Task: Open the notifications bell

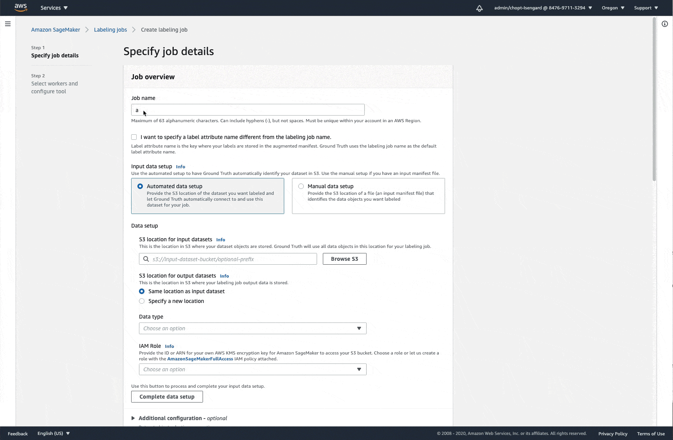Action: click(479, 8)
